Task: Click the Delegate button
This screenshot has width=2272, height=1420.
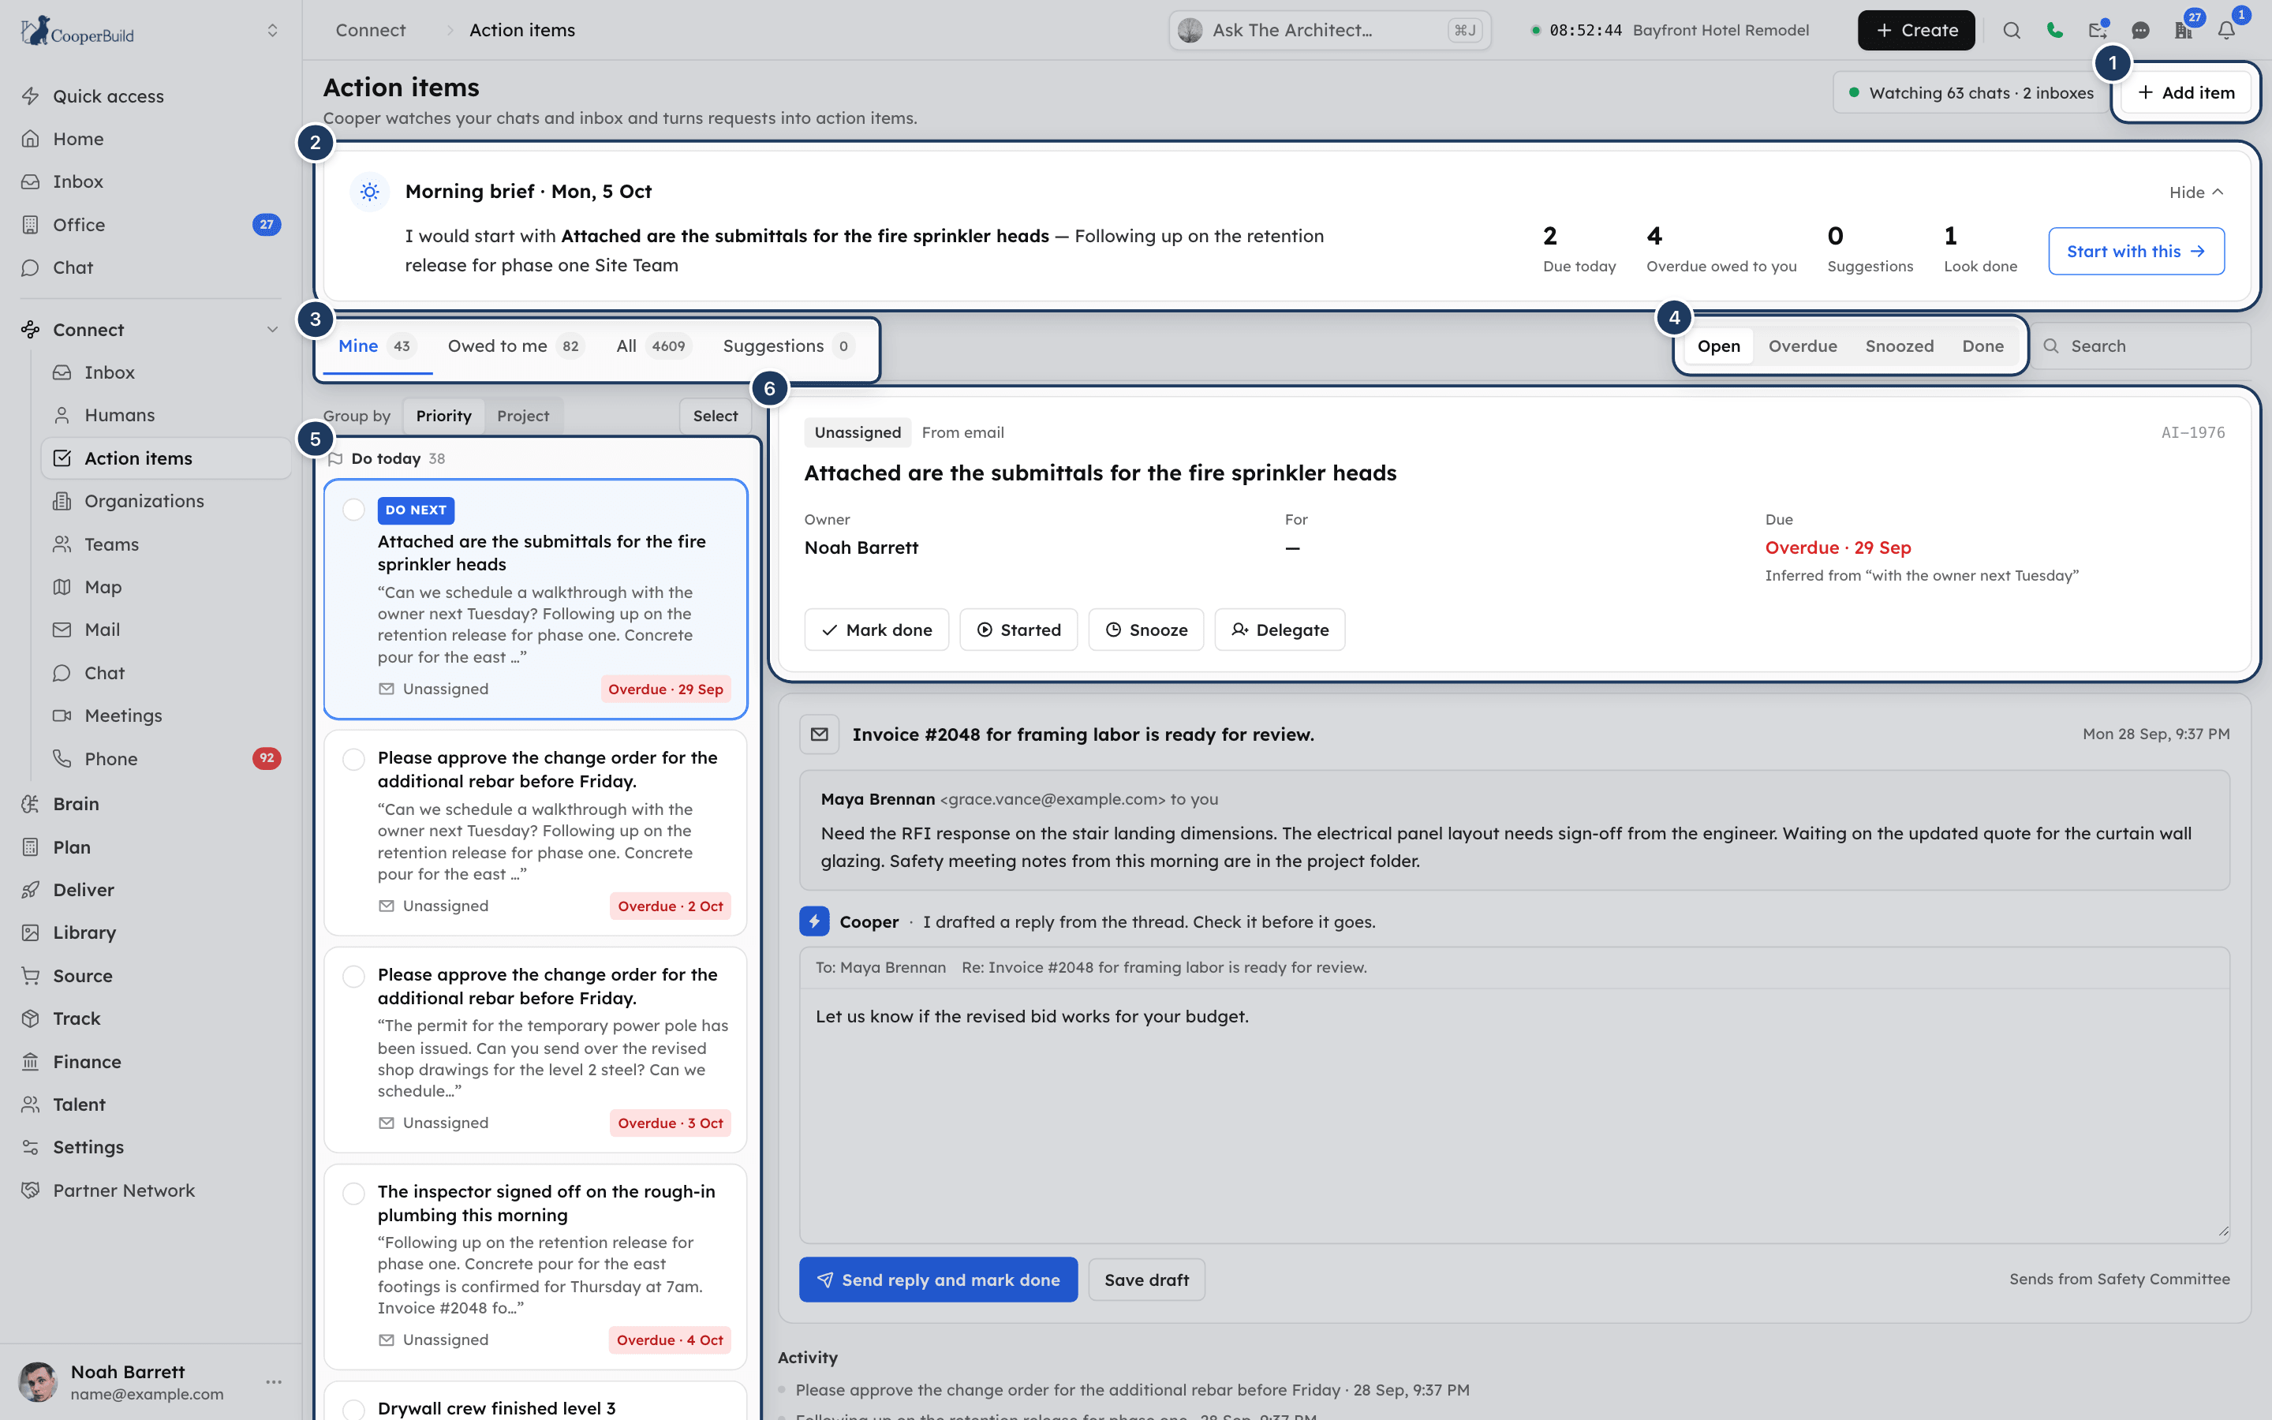Action: pyautogui.click(x=1280, y=630)
